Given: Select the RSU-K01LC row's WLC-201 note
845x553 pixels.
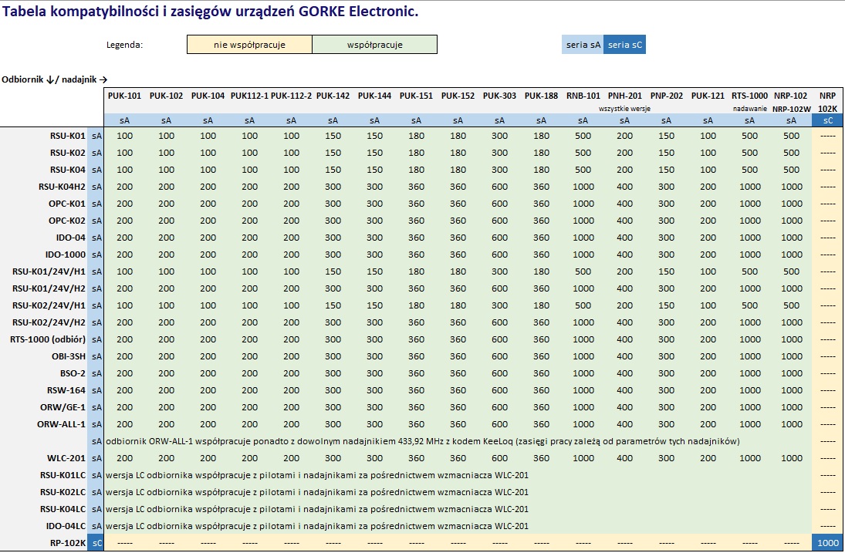Looking at the screenshot, I should coord(317,475).
